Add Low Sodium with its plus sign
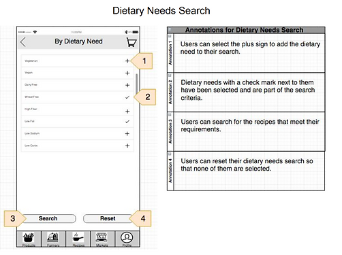Screen dimensions: 342x255 [x=127, y=133]
